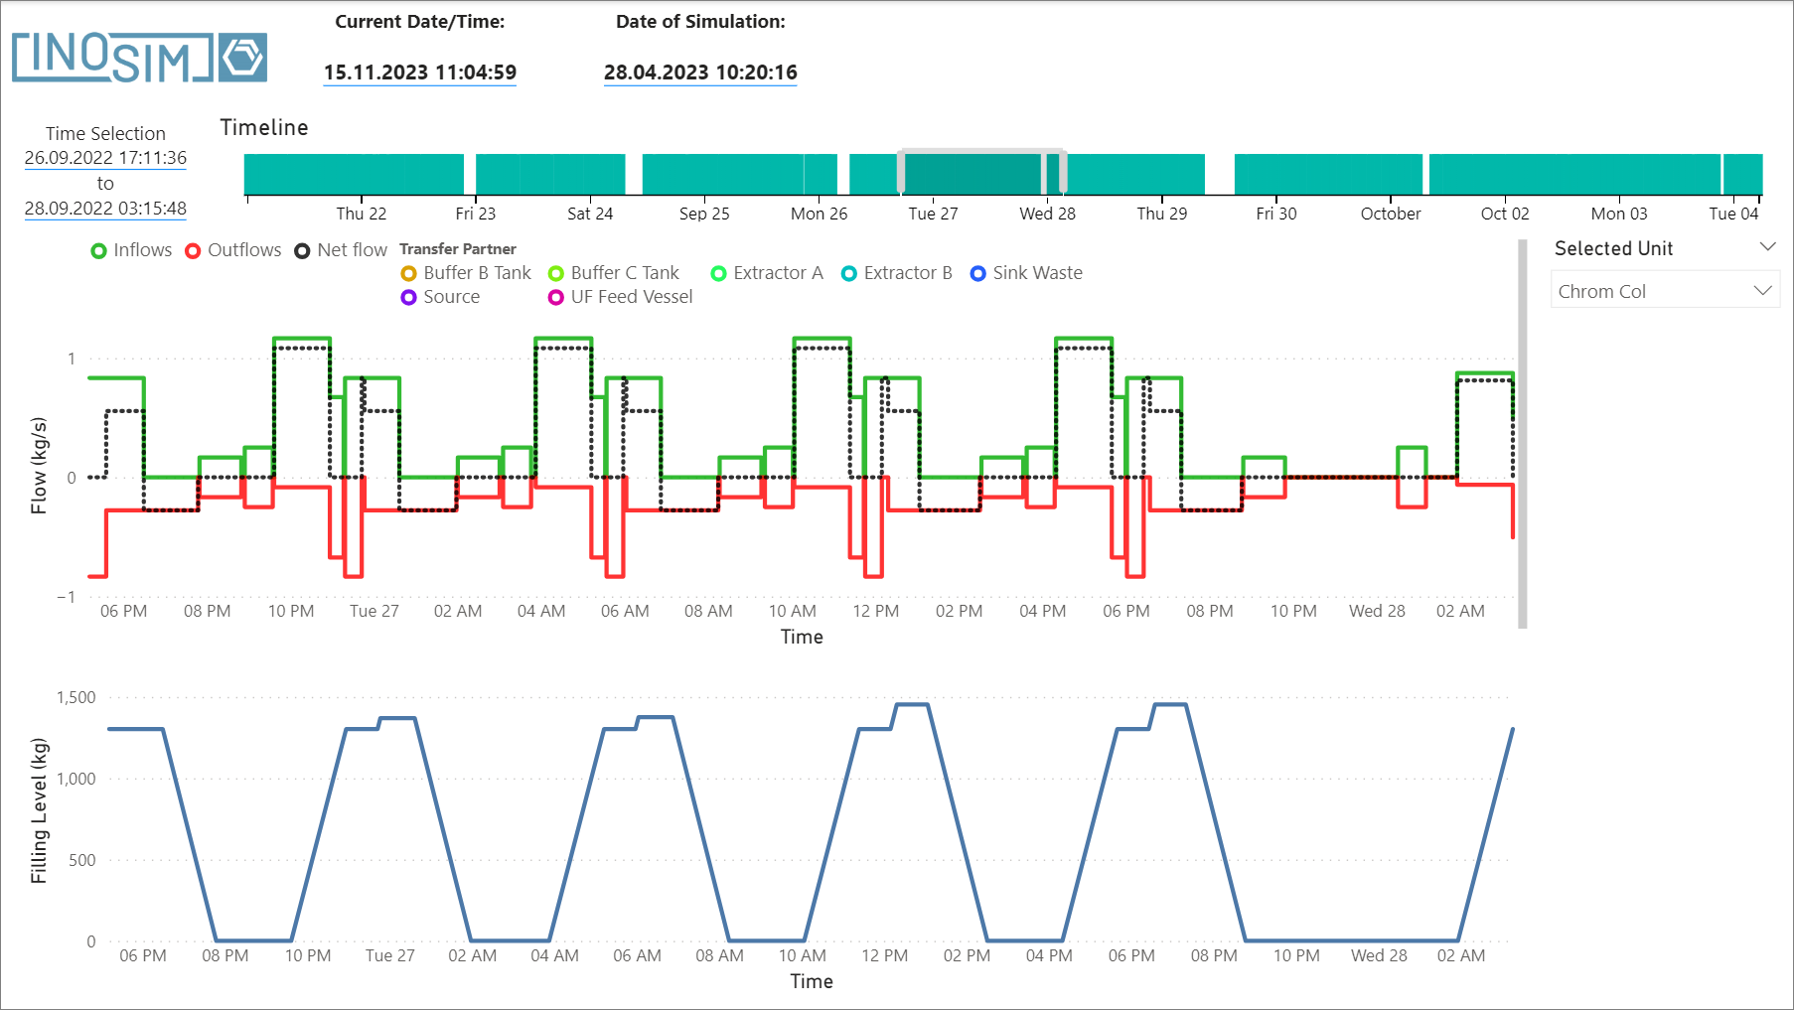Open the Chrom Col unit dropdown
The width and height of the screenshot is (1794, 1010).
click(1665, 290)
